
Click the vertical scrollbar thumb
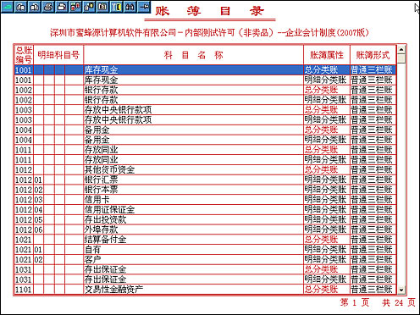click(x=401, y=58)
